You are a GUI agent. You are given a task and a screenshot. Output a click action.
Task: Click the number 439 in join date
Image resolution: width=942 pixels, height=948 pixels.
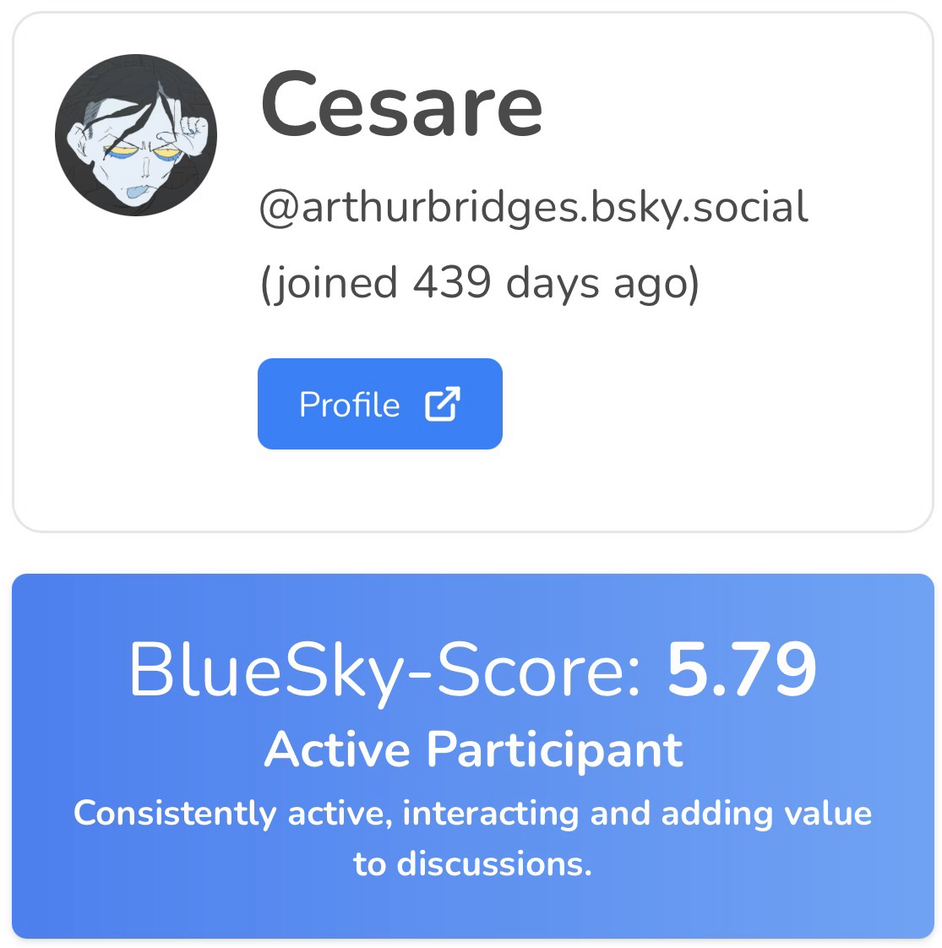click(x=451, y=281)
